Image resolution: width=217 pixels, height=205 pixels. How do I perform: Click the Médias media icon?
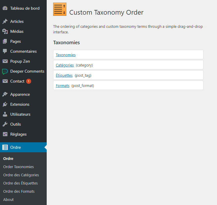[x=5, y=31]
